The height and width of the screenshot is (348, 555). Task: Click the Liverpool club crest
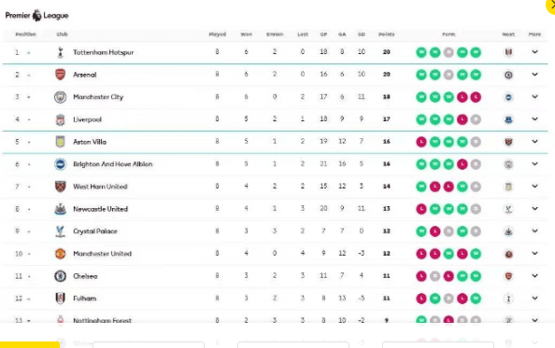tap(60, 119)
